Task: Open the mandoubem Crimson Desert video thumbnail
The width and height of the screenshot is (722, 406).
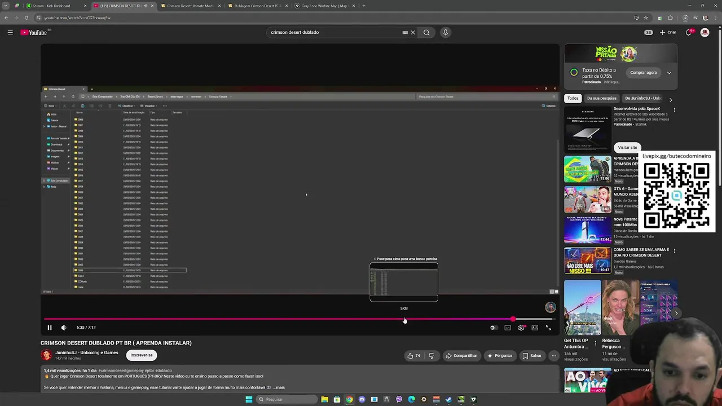Action: point(587,169)
